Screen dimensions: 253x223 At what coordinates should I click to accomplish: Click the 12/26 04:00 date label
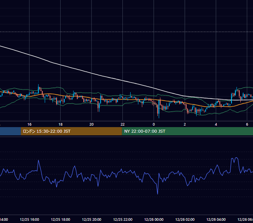tap(216, 219)
